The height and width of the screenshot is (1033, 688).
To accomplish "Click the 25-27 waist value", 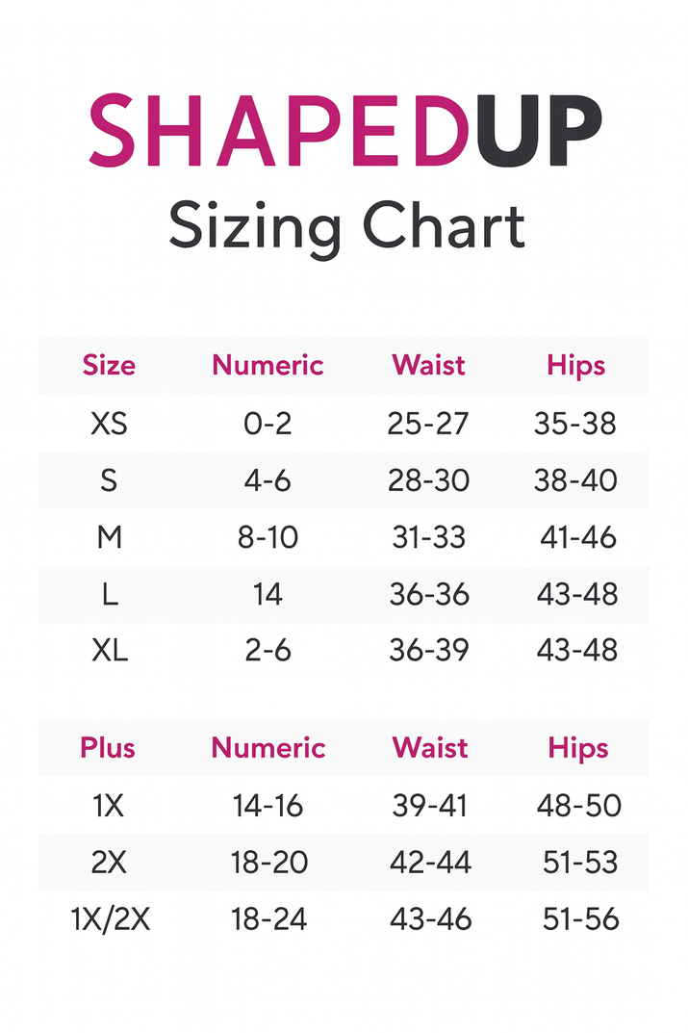I will tap(428, 424).
